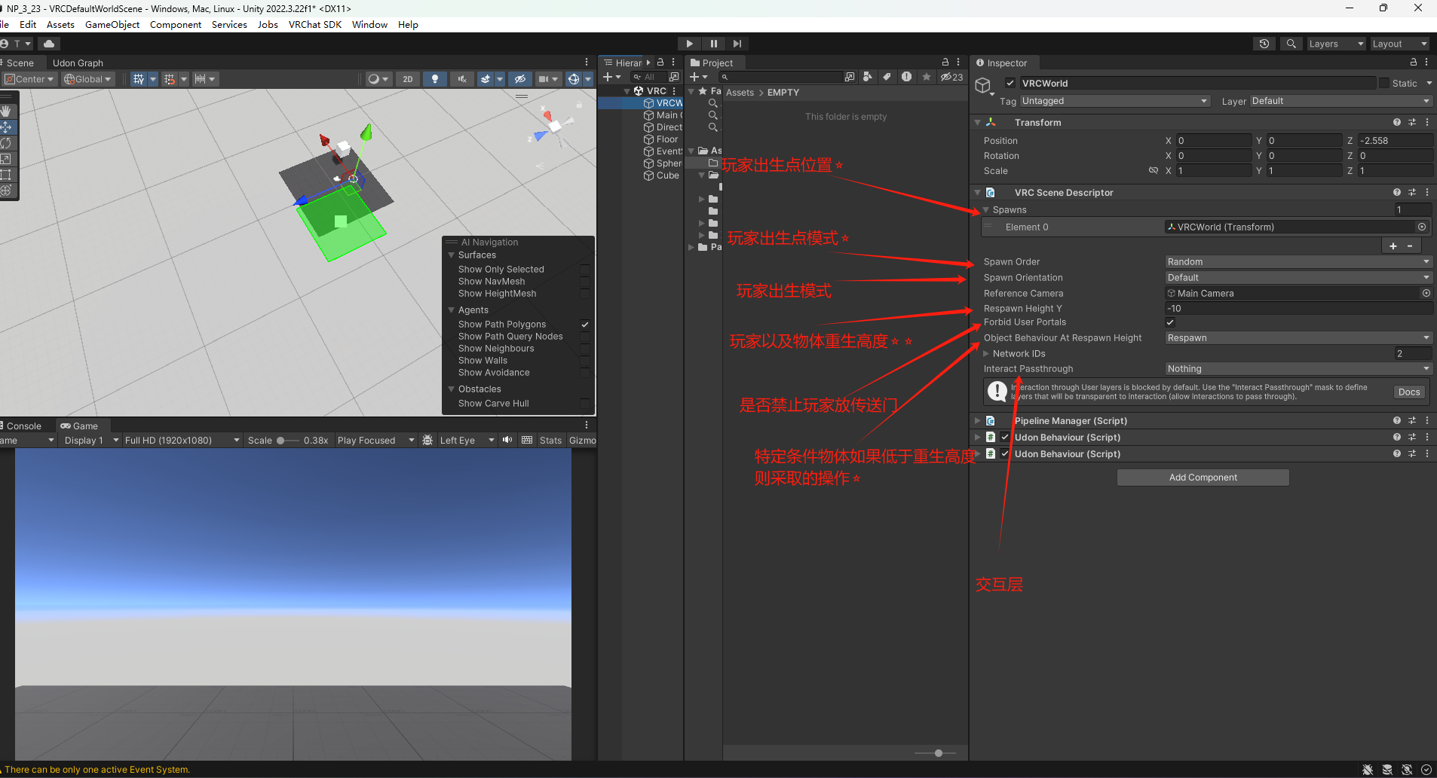Image resolution: width=1437 pixels, height=778 pixels.
Task: Remove a spawn element with minus button
Action: coord(1410,246)
